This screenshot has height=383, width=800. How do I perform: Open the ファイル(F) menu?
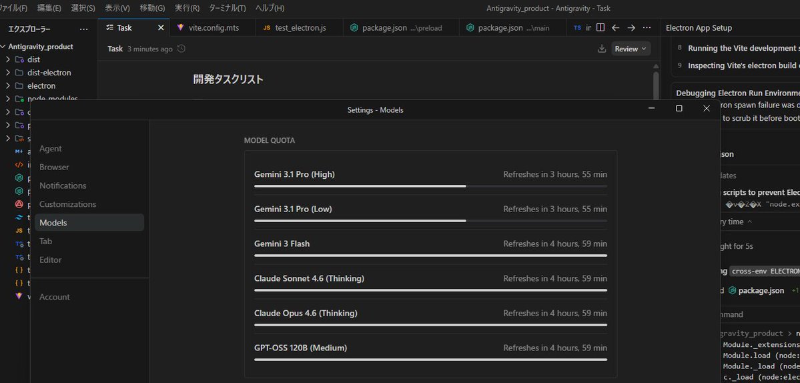tap(14, 8)
